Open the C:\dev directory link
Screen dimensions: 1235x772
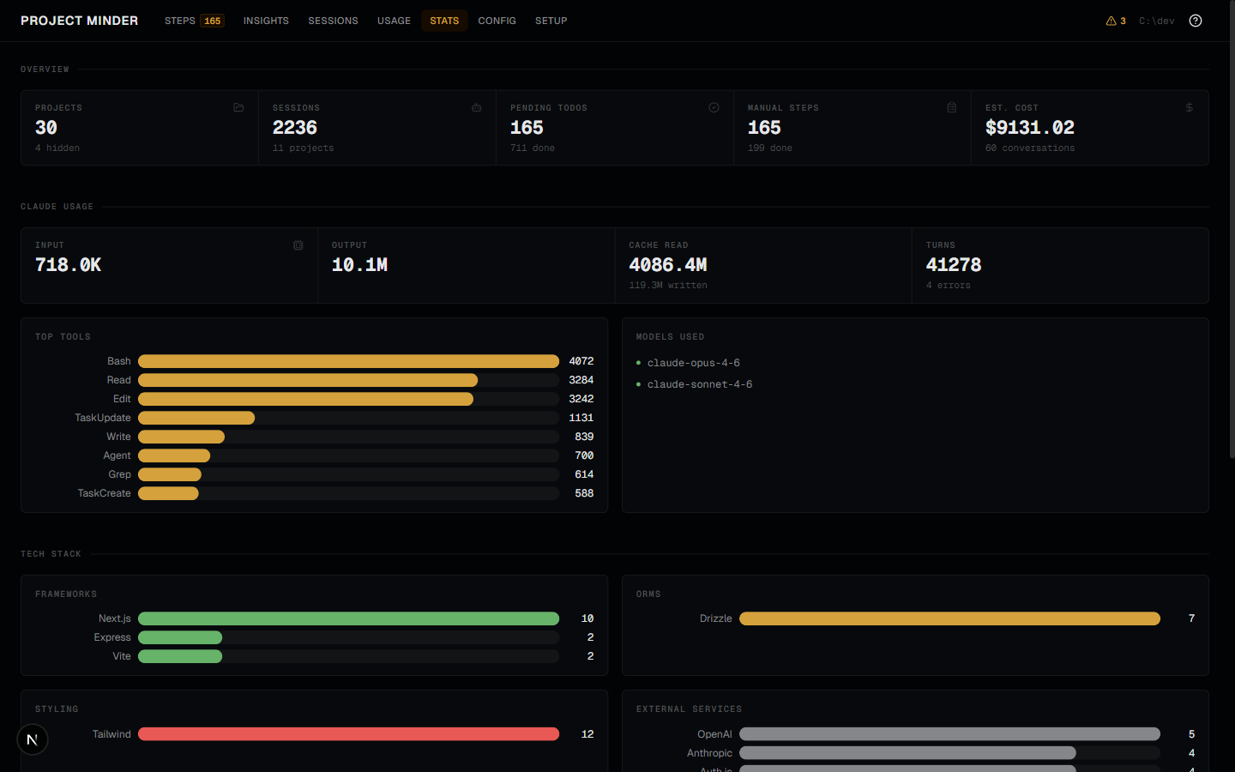click(1156, 20)
